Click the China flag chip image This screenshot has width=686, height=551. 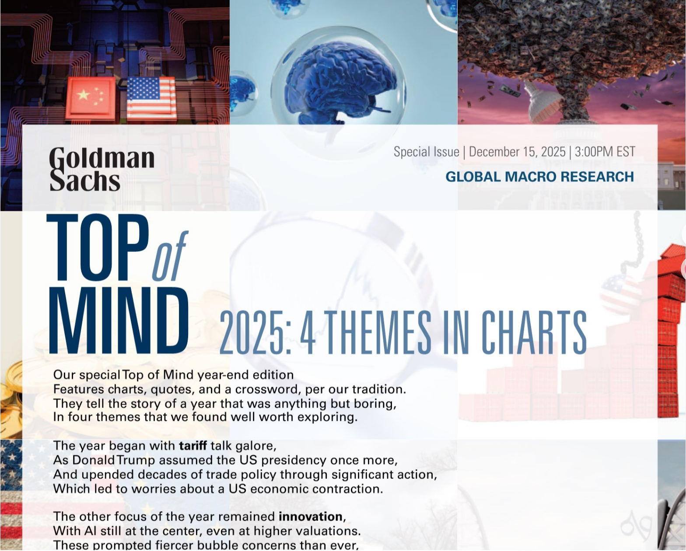point(91,98)
